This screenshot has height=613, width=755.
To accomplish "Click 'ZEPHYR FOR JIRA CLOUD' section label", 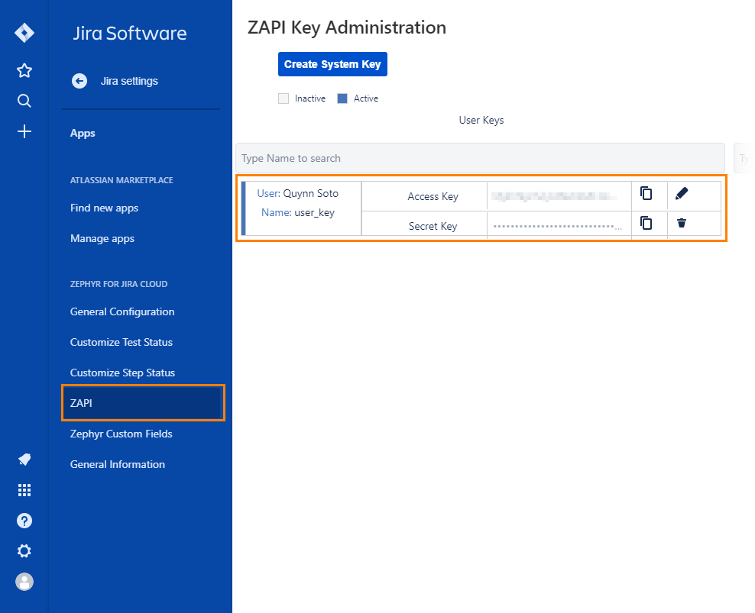I will tap(118, 285).
